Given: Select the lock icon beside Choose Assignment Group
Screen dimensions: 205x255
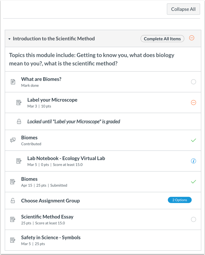Looking at the screenshot, I should pos(12,200).
